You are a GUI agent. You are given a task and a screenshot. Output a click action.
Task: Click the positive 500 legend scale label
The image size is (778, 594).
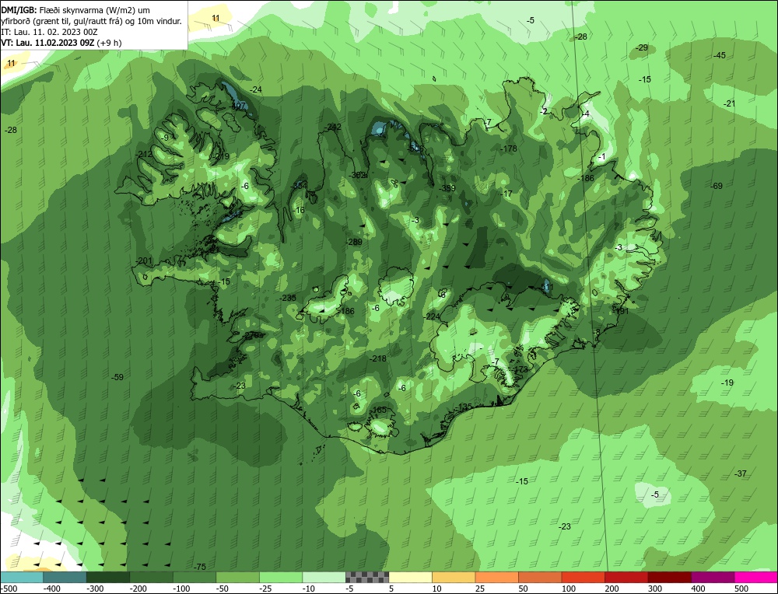pyautogui.click(x=741, y=589)
